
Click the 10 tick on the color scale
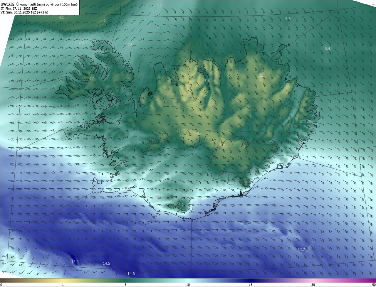(x=188, y=285)
